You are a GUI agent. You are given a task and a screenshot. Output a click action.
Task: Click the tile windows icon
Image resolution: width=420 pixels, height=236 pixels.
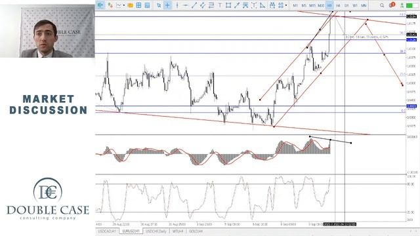click(x=147, y=5)
